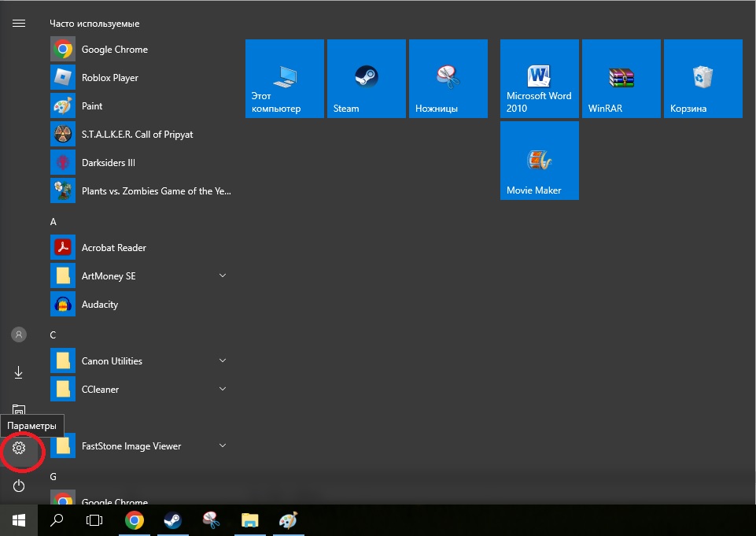
Task: Open Task View on the taskbar
Action: pos(94,520)
